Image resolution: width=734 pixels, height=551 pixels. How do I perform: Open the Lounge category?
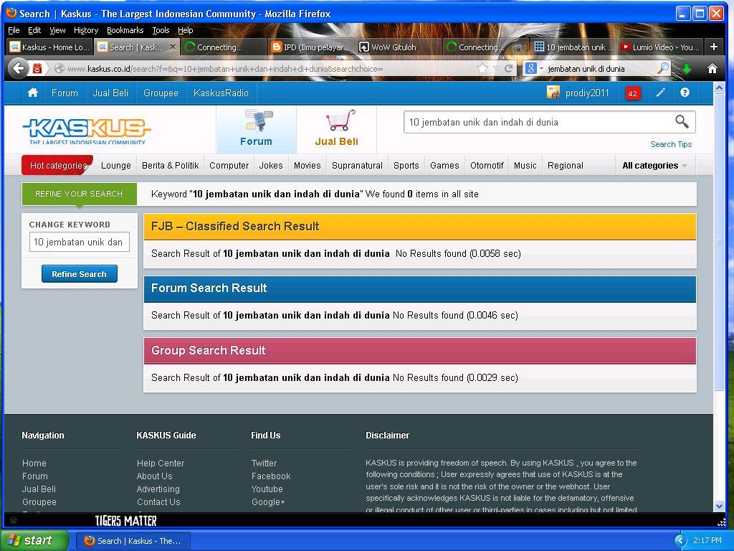tap(115, 166)
